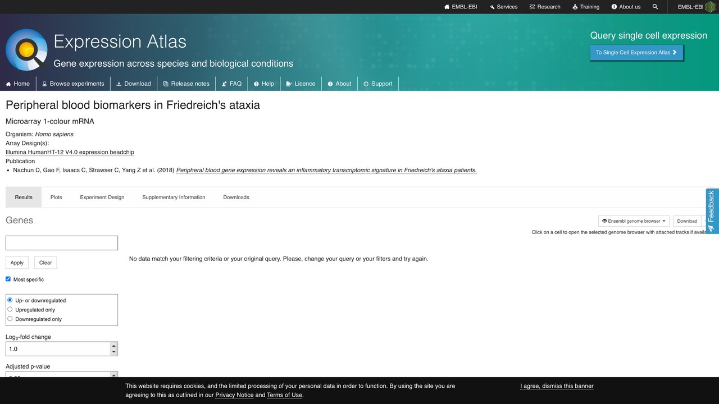The image size is (719, 404).
Task: Open the Training link
Action: pyautogui.click(x=586, y=7)
